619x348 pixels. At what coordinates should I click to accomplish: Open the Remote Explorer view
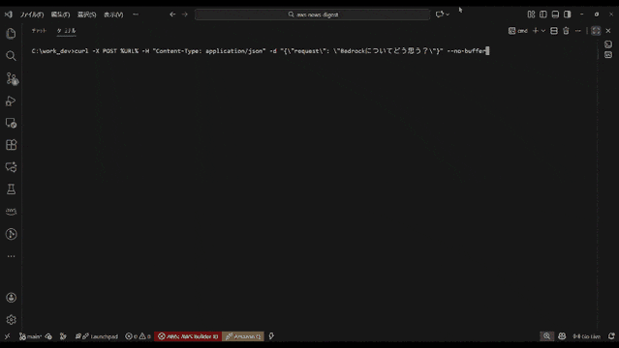tap(11, 123)
